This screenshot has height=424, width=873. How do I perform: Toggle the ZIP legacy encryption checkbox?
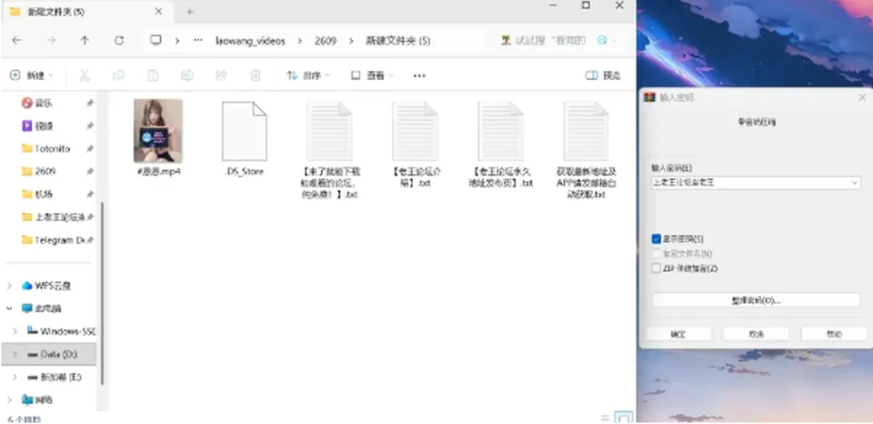click(656, 268)
